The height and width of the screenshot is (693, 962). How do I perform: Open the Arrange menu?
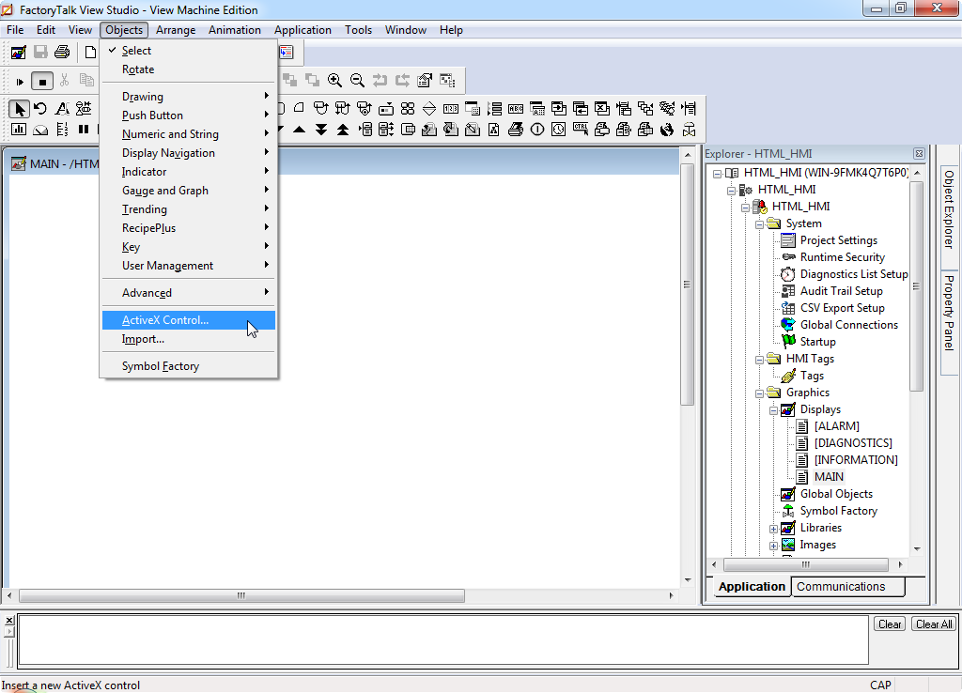click(x=176, y=30)
